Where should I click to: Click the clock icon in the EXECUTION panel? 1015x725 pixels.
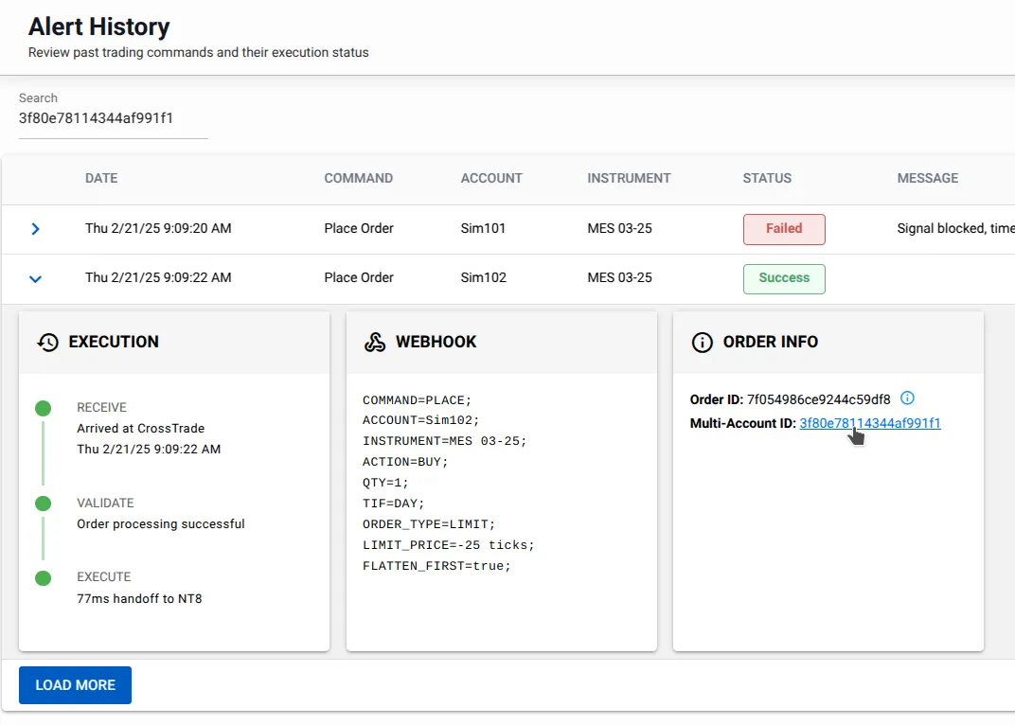pyautogui.click(x=47, y=342)
